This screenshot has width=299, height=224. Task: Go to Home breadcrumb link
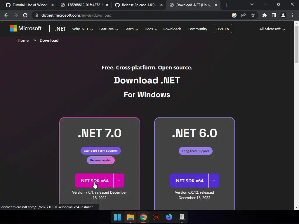tap(23, 40)
